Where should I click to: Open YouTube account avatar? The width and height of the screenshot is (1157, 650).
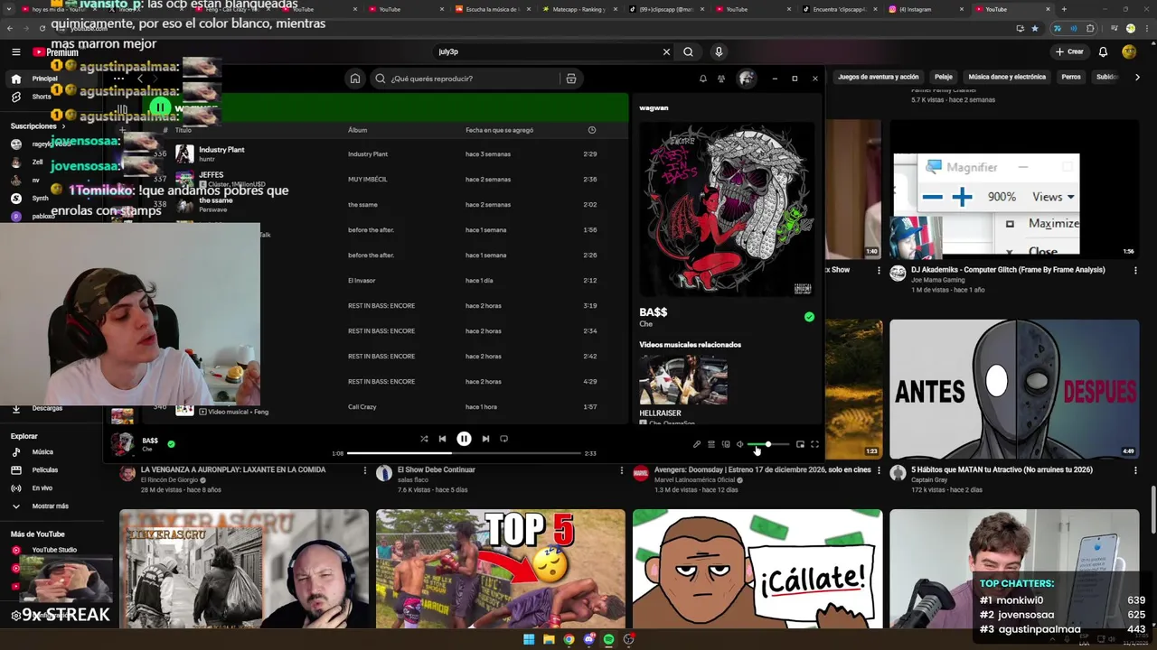pyautogui.click(x=1129, y=51)
